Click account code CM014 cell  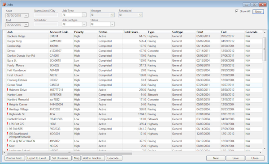(61, 36)
